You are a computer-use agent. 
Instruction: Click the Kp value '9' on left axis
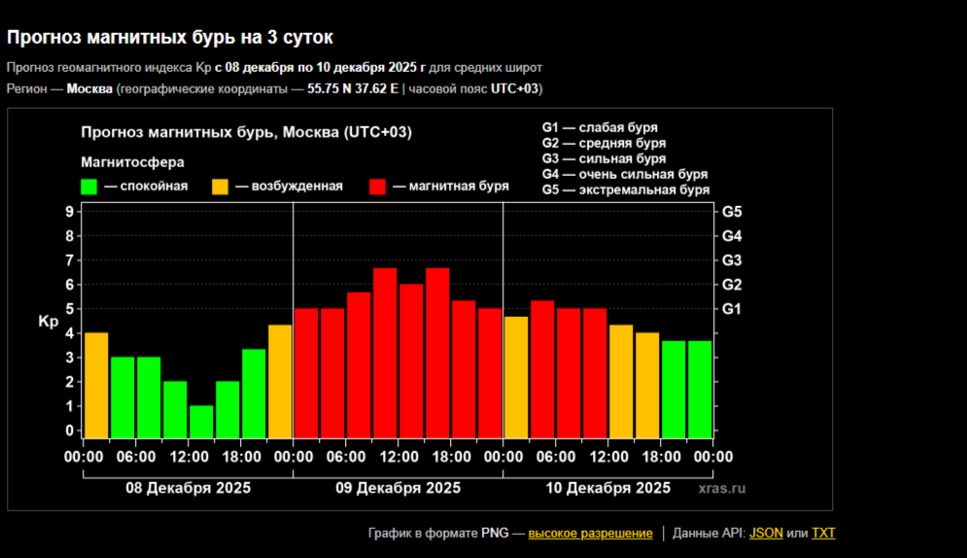(x=70, y=212)
